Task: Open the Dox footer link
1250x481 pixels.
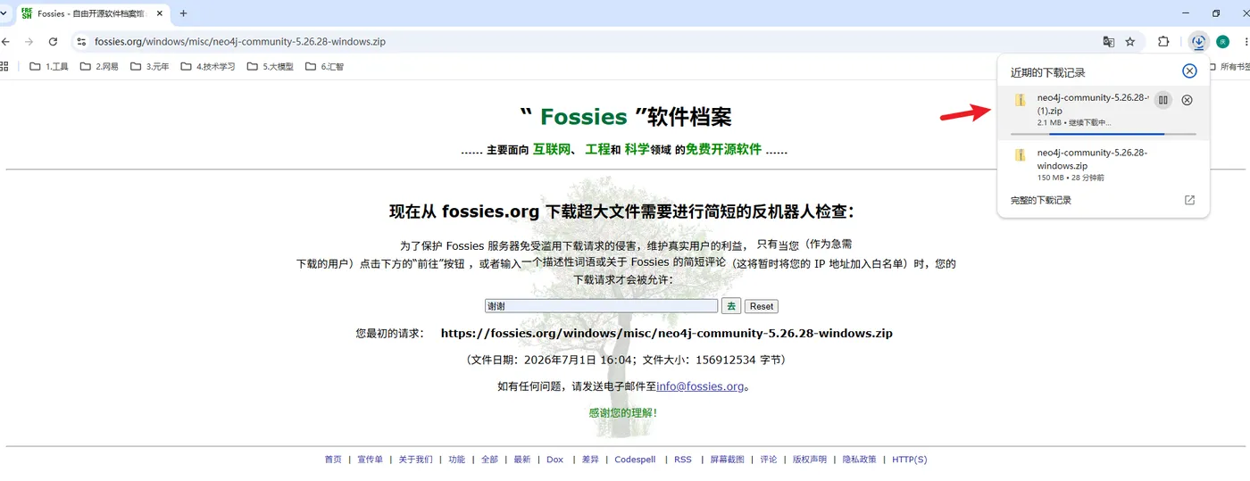Action: coord(555,460)
